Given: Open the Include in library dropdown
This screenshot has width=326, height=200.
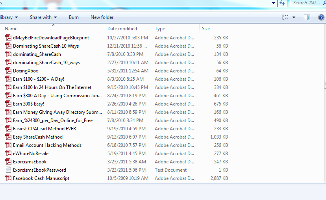Looking at the screenshot, I should pyautogui.click(x=9, y=17).
